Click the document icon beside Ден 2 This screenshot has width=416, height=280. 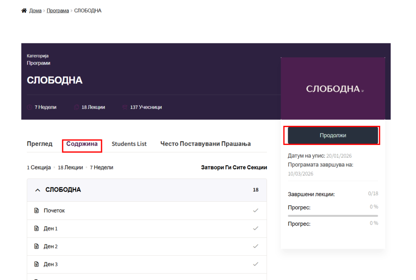point(37,246)
